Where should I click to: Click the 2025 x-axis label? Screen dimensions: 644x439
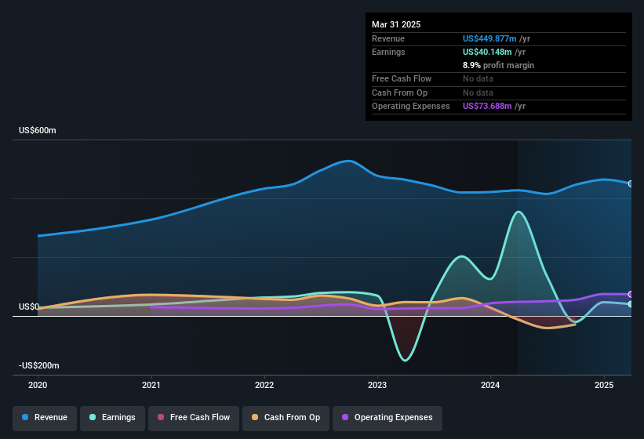point(604,385)
